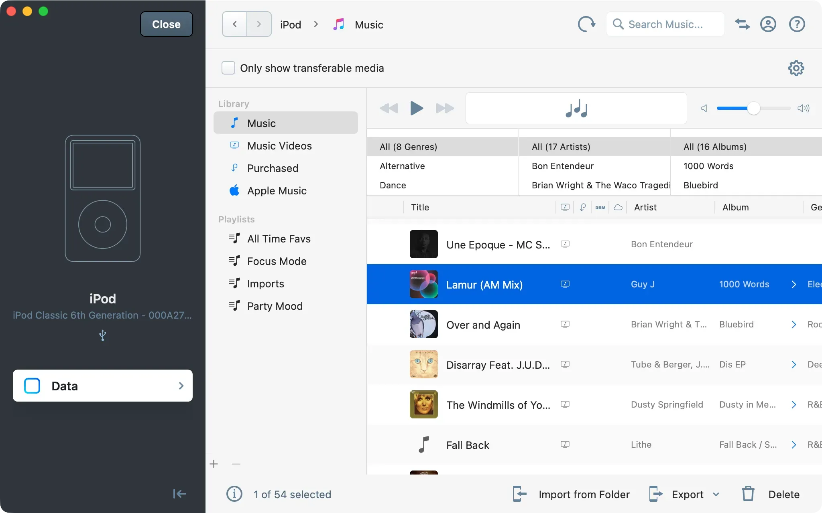This screenshot has width=822, height=513.
Task: Open the Imports playlist
Action: tap(286, 283)
